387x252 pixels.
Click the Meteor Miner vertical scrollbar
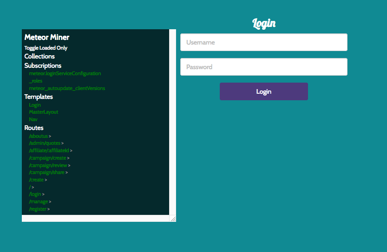[x=172, y=122]
